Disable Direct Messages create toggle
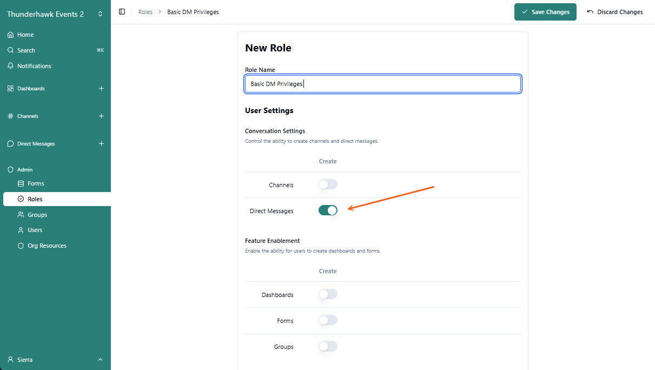Image resolution: width=655 pixels, height=370 pixels. [328, 210]
